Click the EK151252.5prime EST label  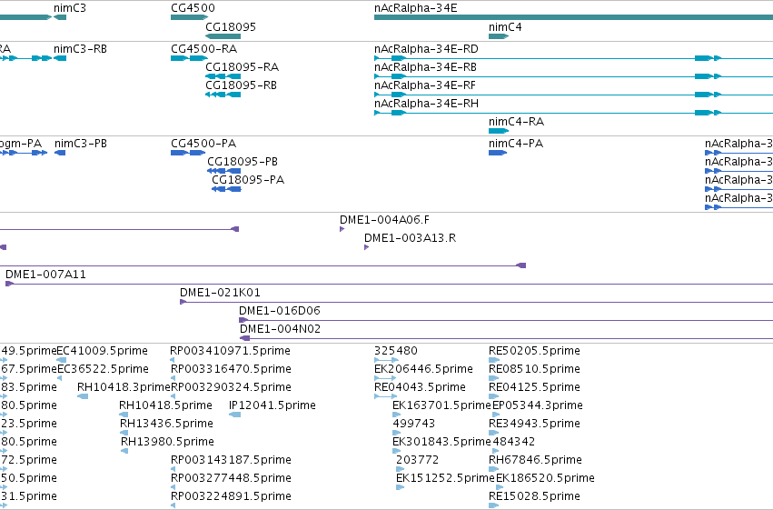click(x=445, y=478)
